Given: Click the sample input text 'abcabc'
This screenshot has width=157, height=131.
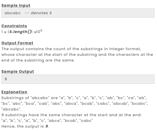Looking at the screenshot, I should coord(13,13).
